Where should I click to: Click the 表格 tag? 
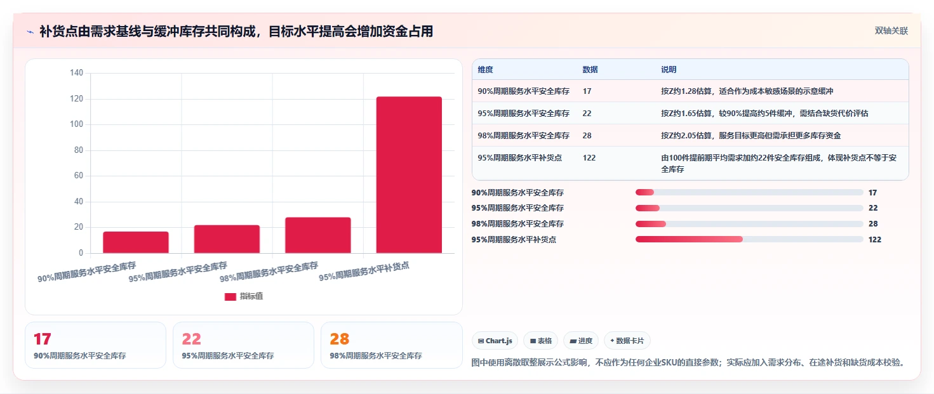pyautogui.click(x=541, y=341)
